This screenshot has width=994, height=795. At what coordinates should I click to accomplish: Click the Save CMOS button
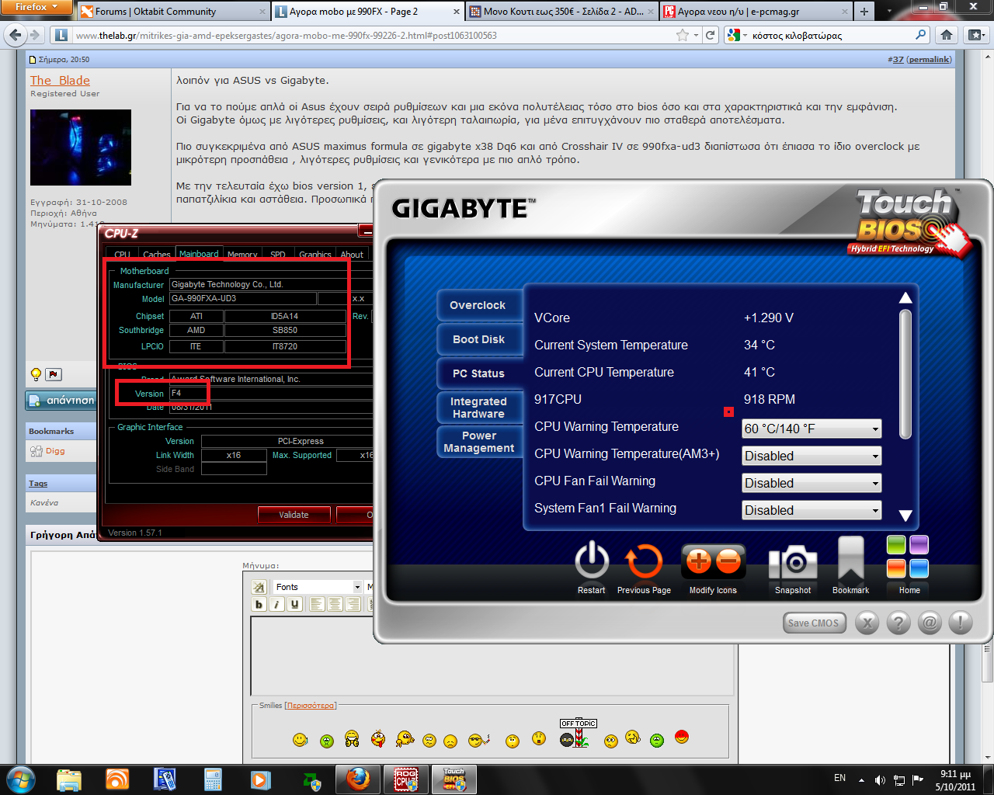(x=813, y=623)
